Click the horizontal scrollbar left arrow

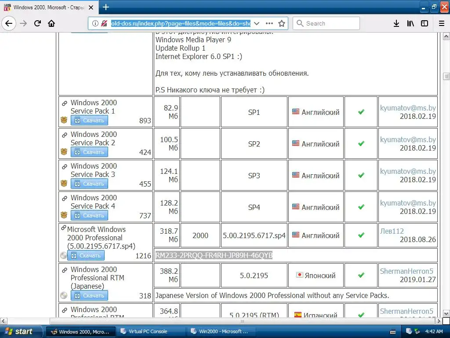point(4,321)
